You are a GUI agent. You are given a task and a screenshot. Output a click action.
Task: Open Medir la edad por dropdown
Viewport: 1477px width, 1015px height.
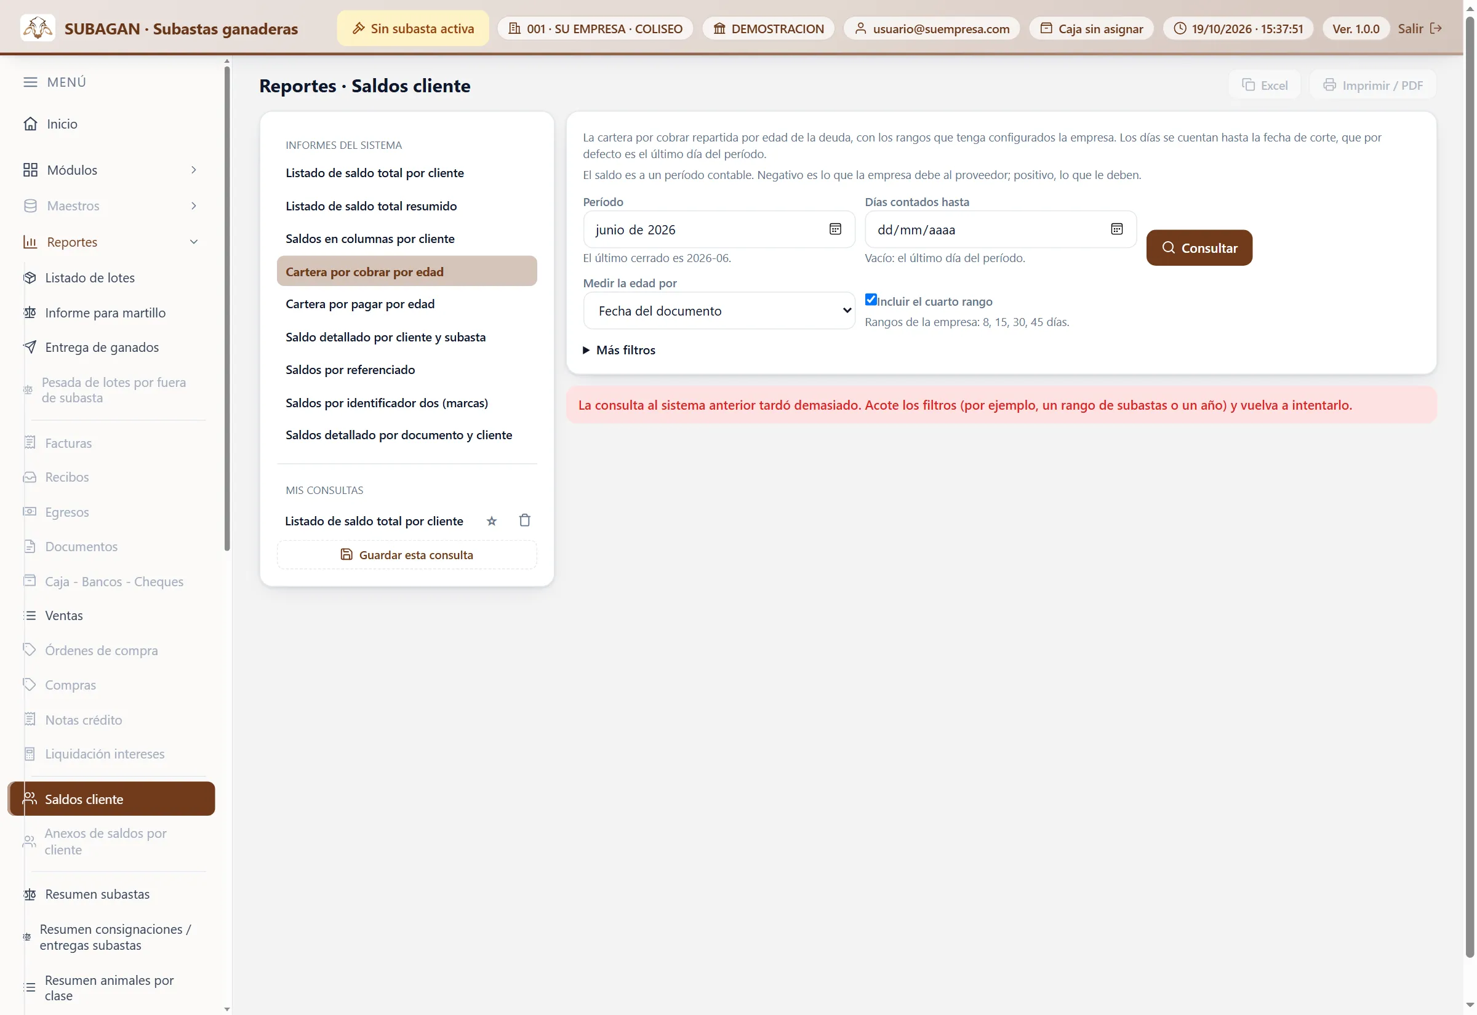(x=718, y=311)
